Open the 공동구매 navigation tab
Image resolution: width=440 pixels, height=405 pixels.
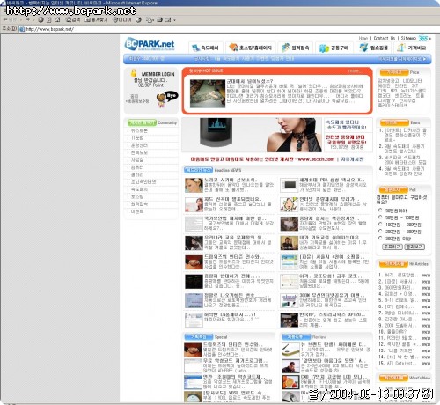334,48
